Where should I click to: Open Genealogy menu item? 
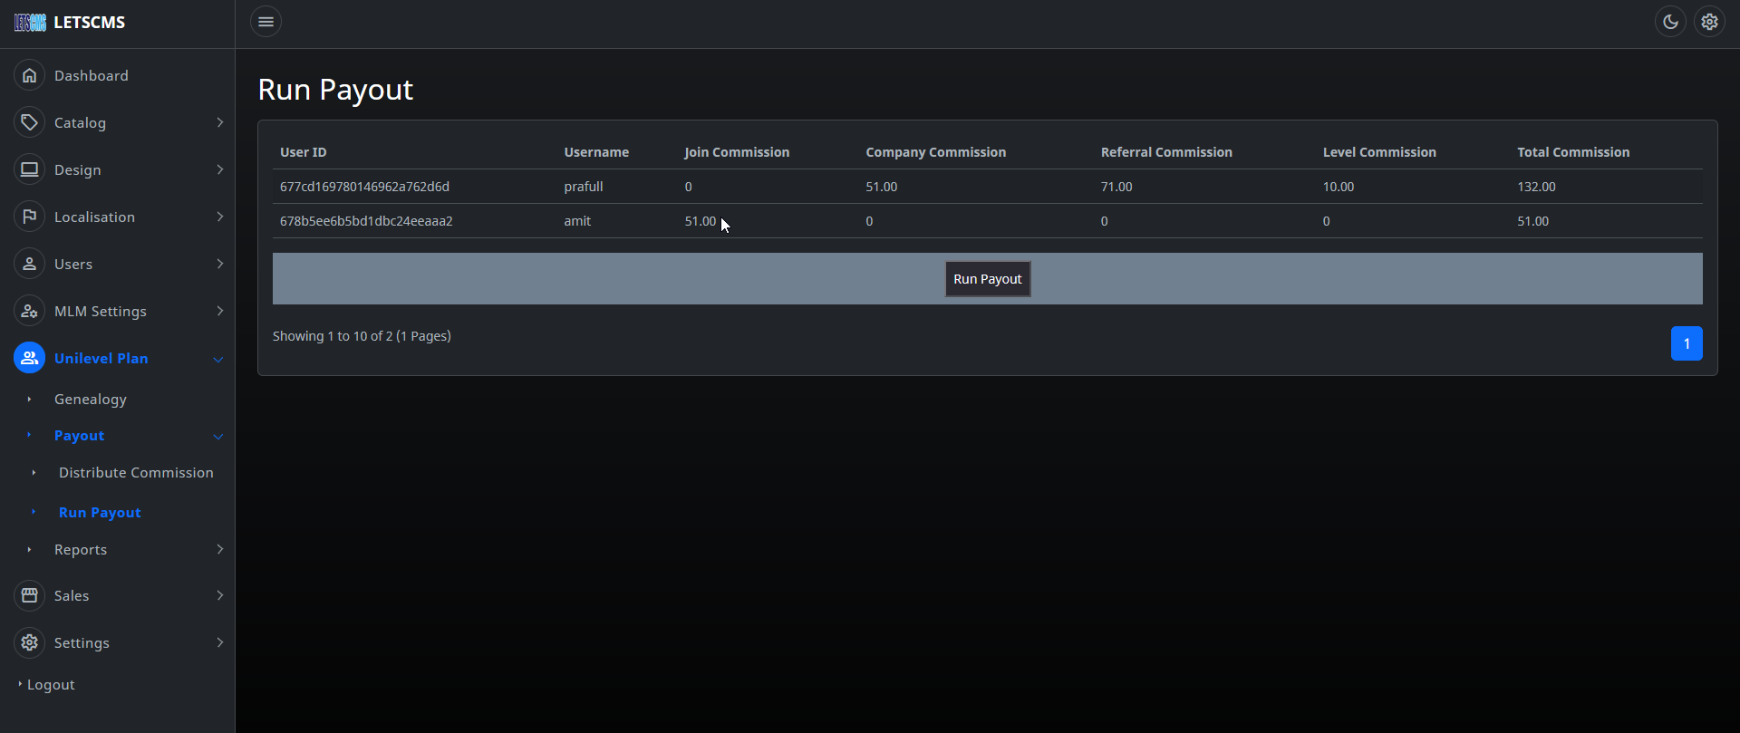click(91, 400)
